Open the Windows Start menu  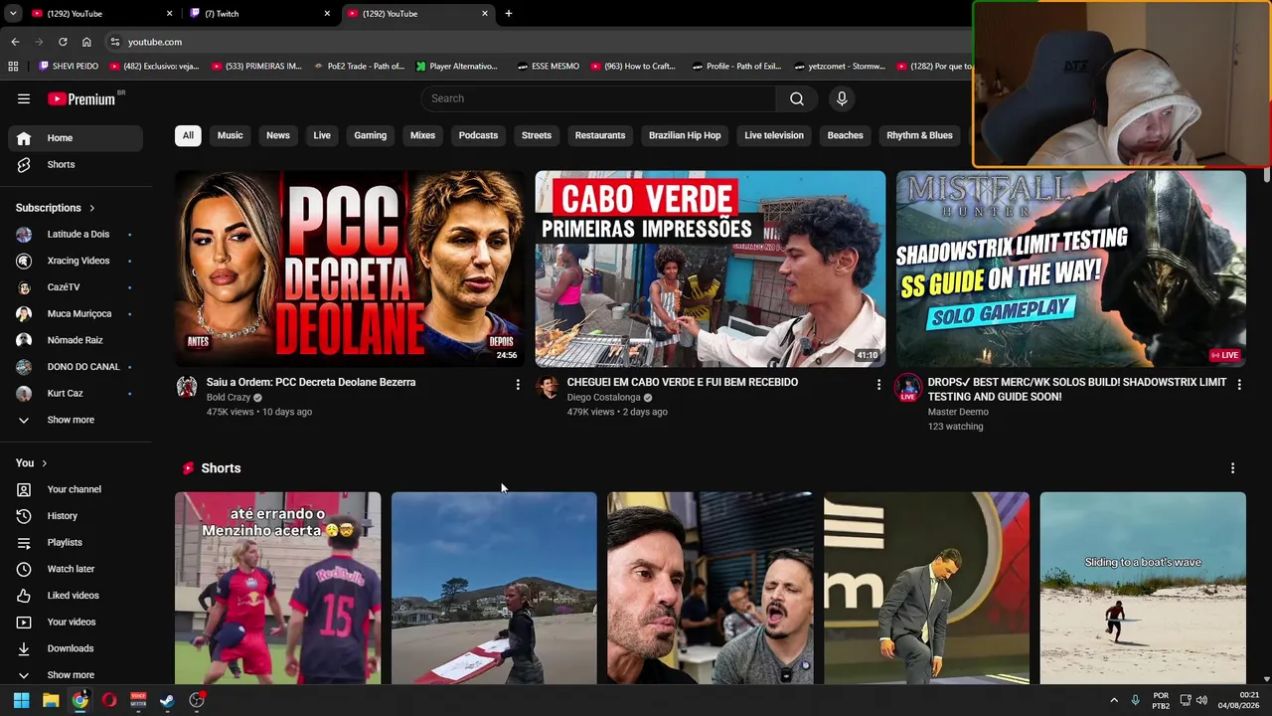click(21, 700)
